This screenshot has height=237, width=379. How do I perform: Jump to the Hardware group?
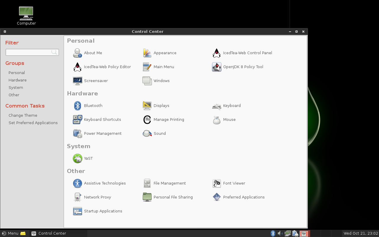coord(17,80)
